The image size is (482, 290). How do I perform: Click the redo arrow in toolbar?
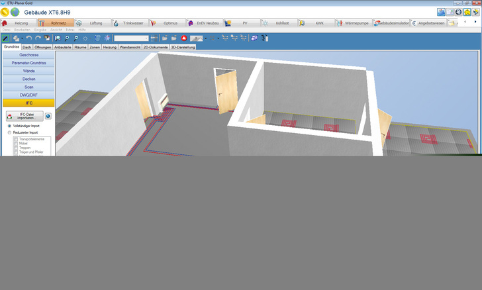(x=38, y=38)
